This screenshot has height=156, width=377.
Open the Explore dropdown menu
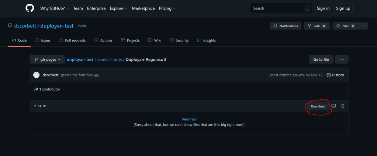coord(118,8)
